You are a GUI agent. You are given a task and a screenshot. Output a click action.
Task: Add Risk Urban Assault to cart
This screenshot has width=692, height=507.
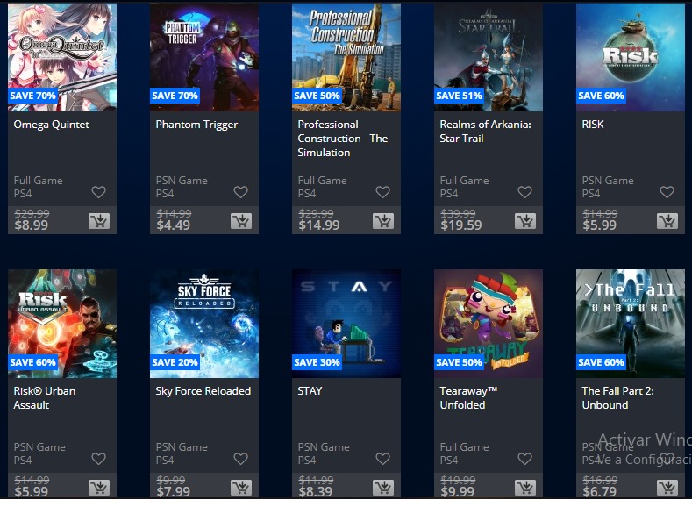[99, 488]
